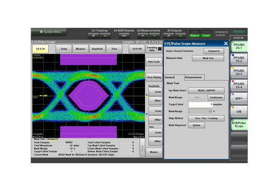Switch to the Enhancement tab

[x=194, y=77]
